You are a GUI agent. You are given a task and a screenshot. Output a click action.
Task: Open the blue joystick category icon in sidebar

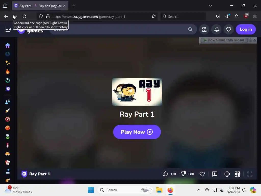click(x=7, y=171)
